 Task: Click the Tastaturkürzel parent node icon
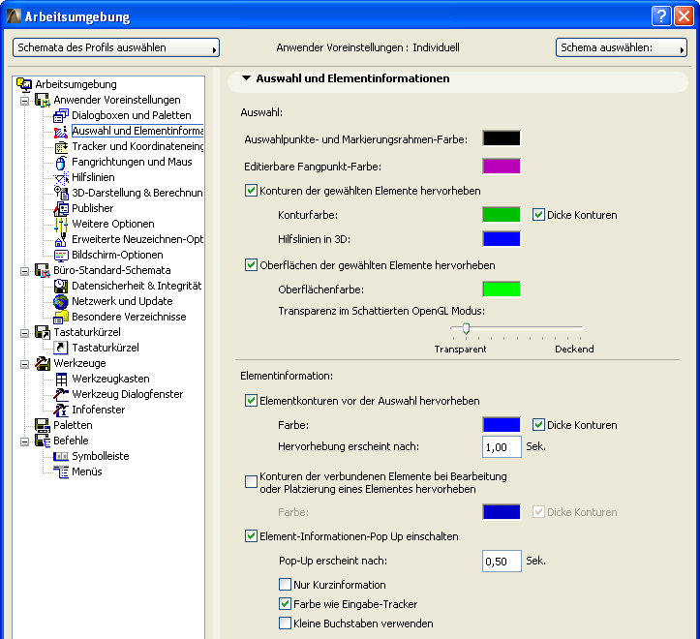coord(43,332)
